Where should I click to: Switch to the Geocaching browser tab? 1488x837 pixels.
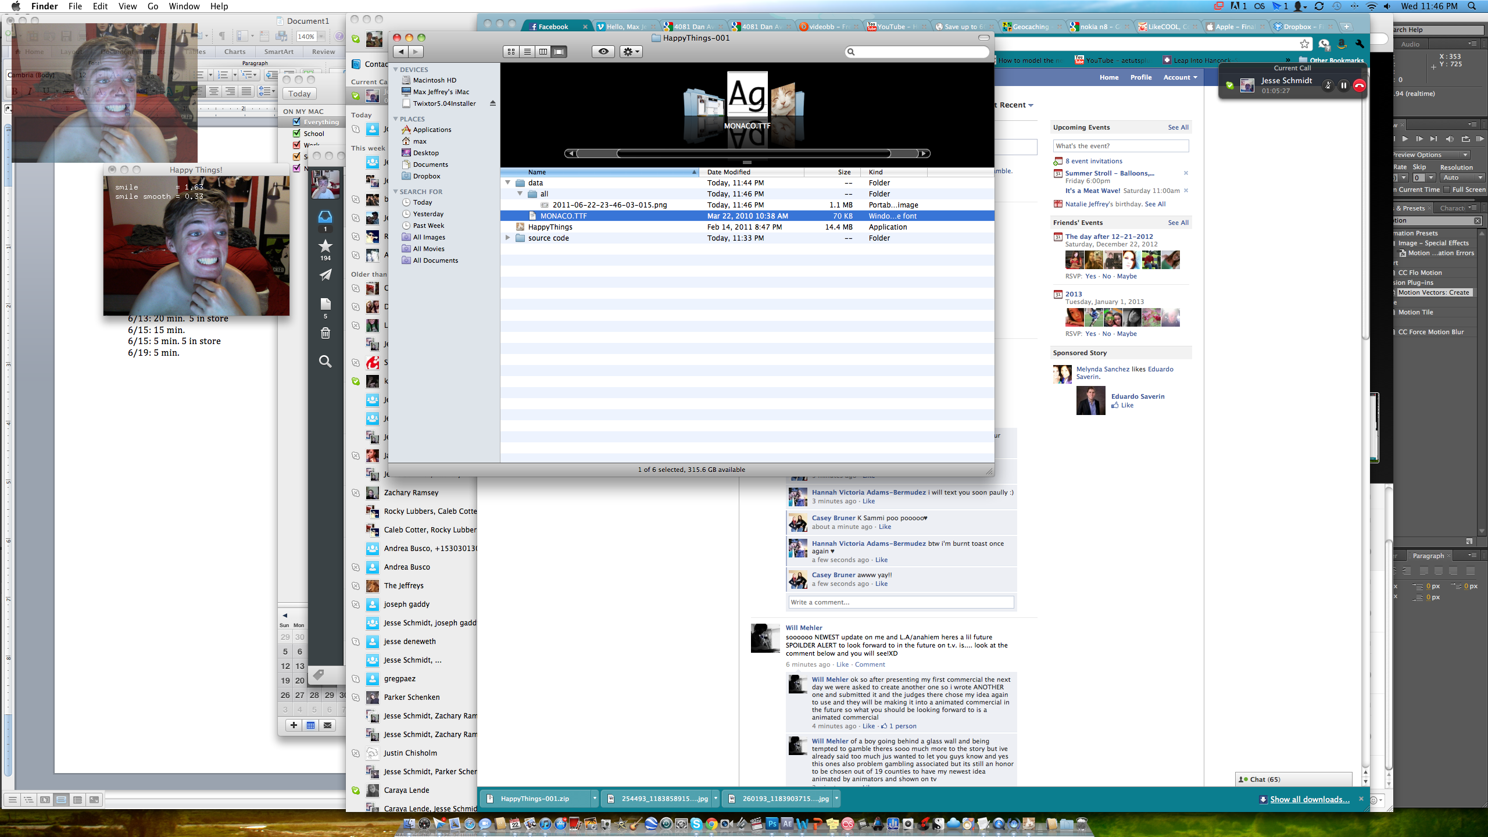click(1033, 27)
